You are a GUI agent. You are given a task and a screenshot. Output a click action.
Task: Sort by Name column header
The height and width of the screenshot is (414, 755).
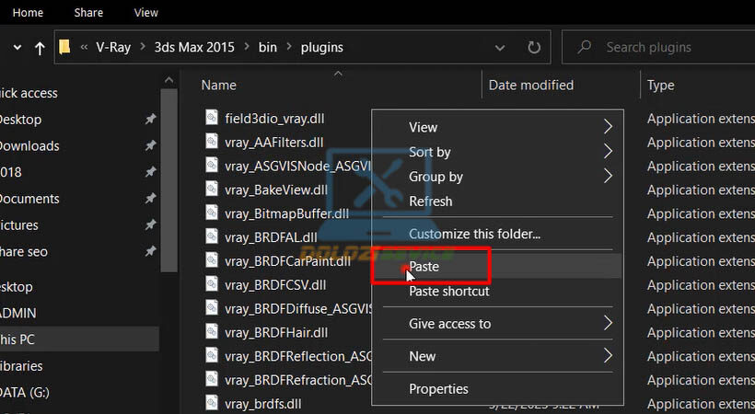(218, 86)
